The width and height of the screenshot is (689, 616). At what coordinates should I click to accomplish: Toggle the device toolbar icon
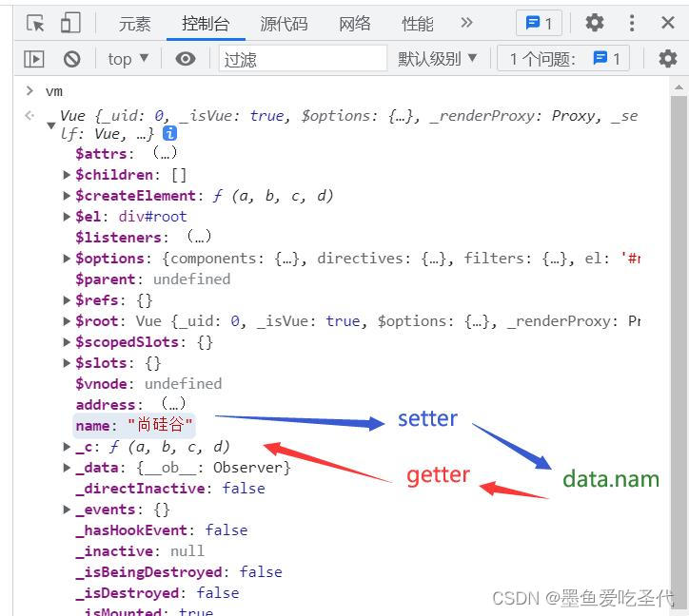click(70, 23)
